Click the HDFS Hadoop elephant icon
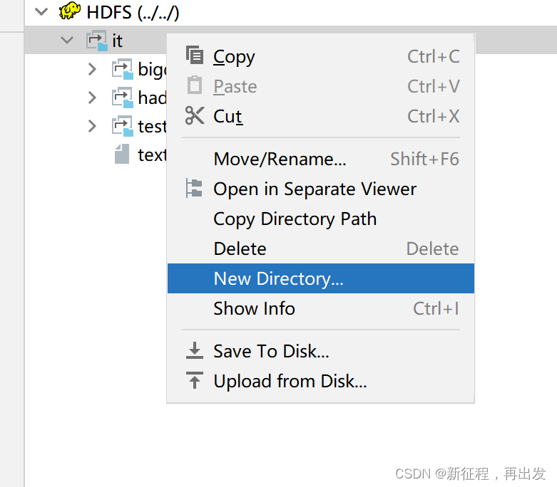This screenshot has height=487, width=557. [70, 11]
